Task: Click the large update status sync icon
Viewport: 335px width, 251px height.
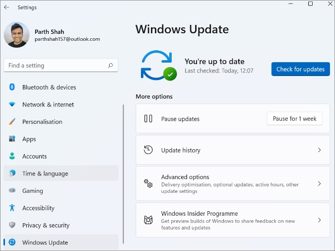Action: click(159, 66)
